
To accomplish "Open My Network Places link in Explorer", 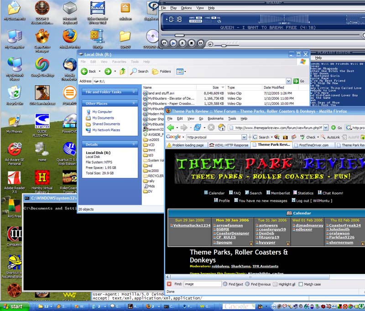I will pyautogui.click(x=106, y=130).
